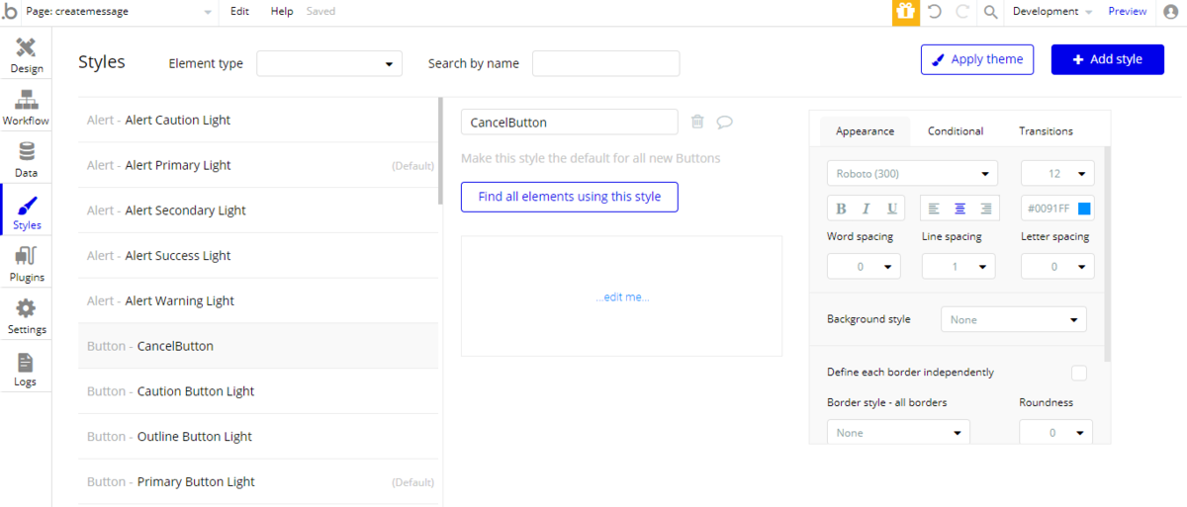Click the Add style button
Image resolution: width=1187 pixels, height=507 pixels.
coord(1107,59)
